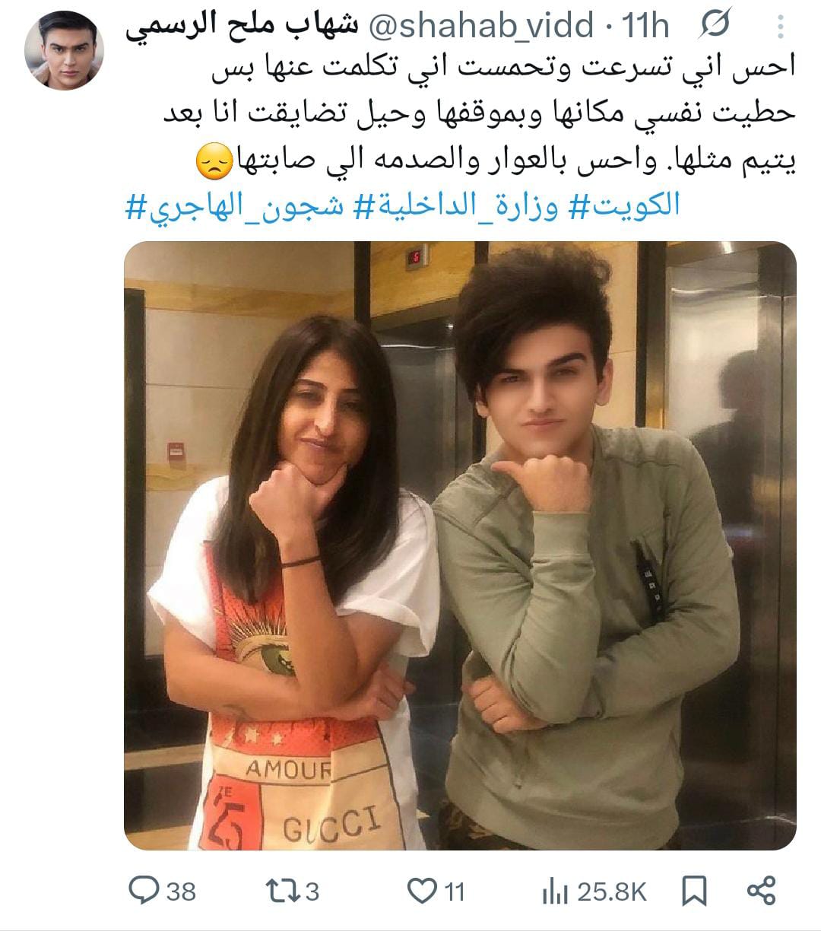This screenshot has width=821, height=941.
Task: Enlarge the attached photo of two people
Action: [460, 545]
